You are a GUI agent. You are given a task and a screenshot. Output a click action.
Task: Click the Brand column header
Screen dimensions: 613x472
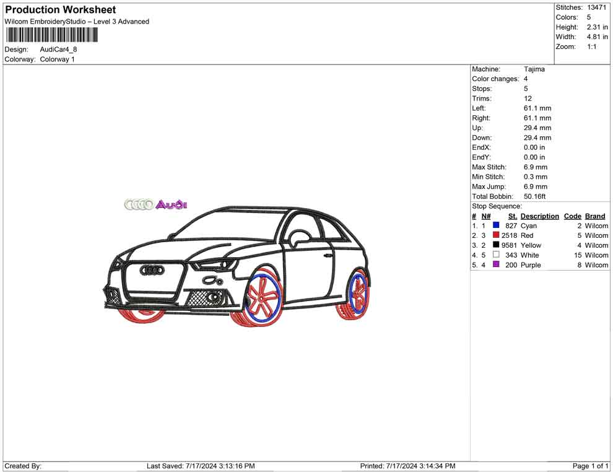(595, 216)
